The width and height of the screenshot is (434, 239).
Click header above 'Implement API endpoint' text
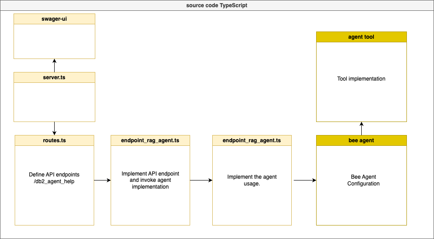coord(150,140)
